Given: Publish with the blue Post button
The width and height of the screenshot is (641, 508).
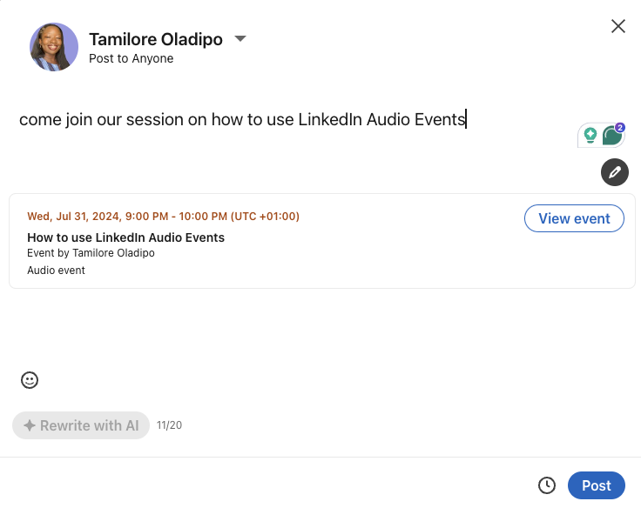Looking at the screenshot, I should (x=596, y=485).
